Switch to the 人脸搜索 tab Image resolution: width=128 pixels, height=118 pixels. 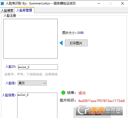tap(7, 10)
